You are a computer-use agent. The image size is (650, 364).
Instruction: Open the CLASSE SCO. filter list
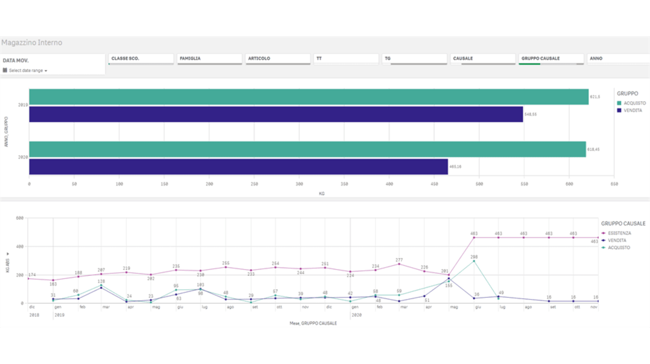pyautogui.click(x=141, y=58)
